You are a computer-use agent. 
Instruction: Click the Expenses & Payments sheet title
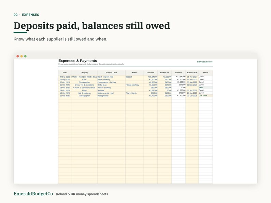click(x=77, y=61)
